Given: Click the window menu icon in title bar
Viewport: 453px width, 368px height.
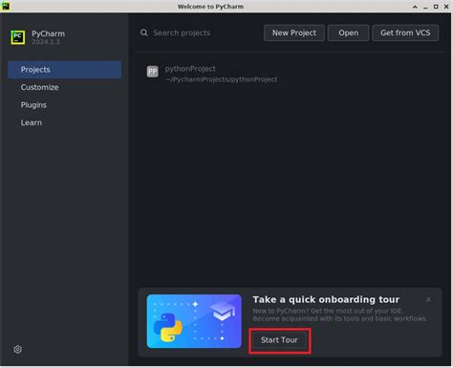Looking at the screenshot, I should pos(6,6).
